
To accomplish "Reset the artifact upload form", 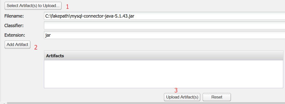I will tap(217, 97).
